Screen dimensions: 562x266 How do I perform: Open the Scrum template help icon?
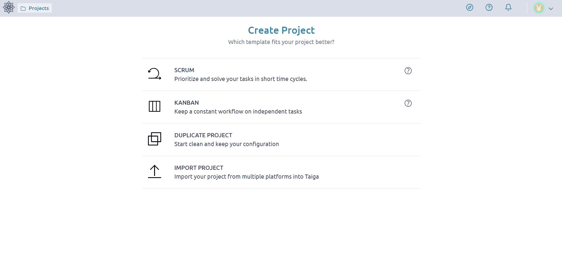pyautogui.click(x=408, y=71)
